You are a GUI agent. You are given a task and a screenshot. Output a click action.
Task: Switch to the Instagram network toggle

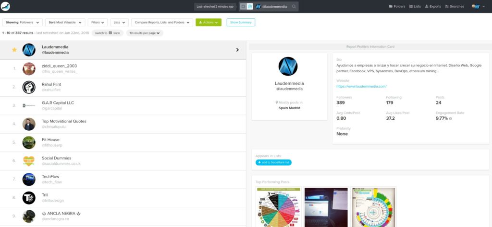pos(250,6)
